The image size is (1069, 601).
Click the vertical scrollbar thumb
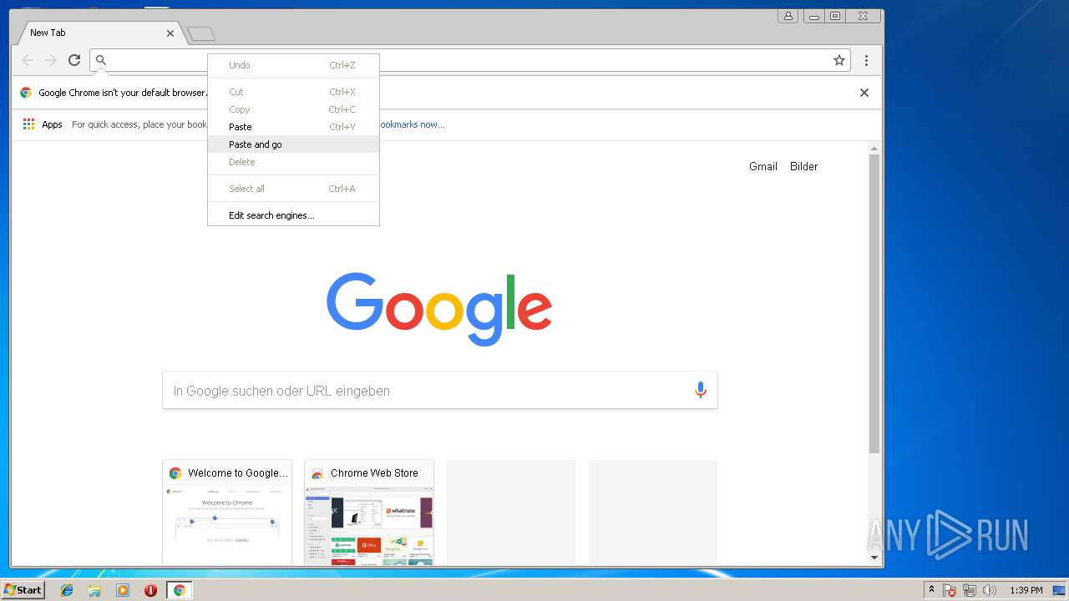click(874, 304)
